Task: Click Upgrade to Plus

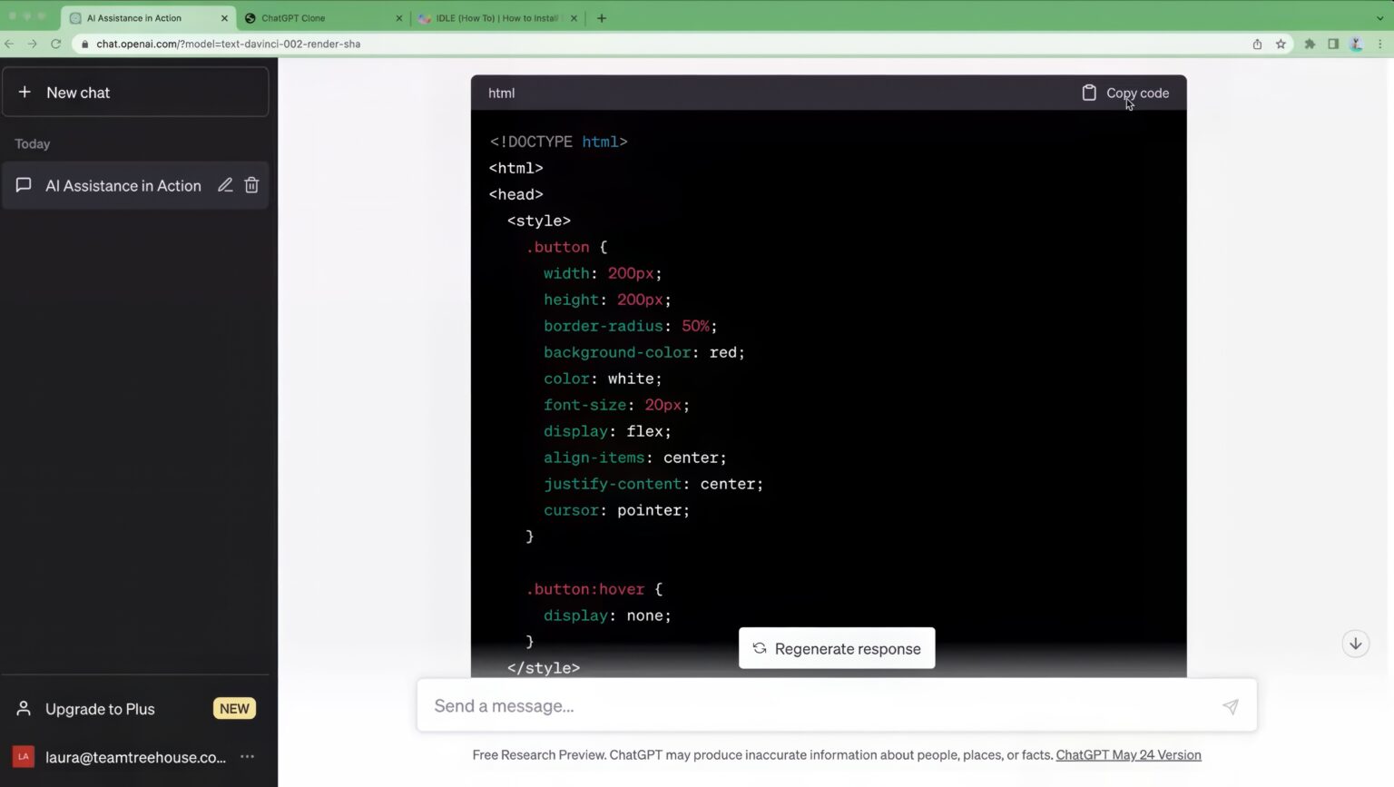Action: pyautogui.click(x=100, y=709)
